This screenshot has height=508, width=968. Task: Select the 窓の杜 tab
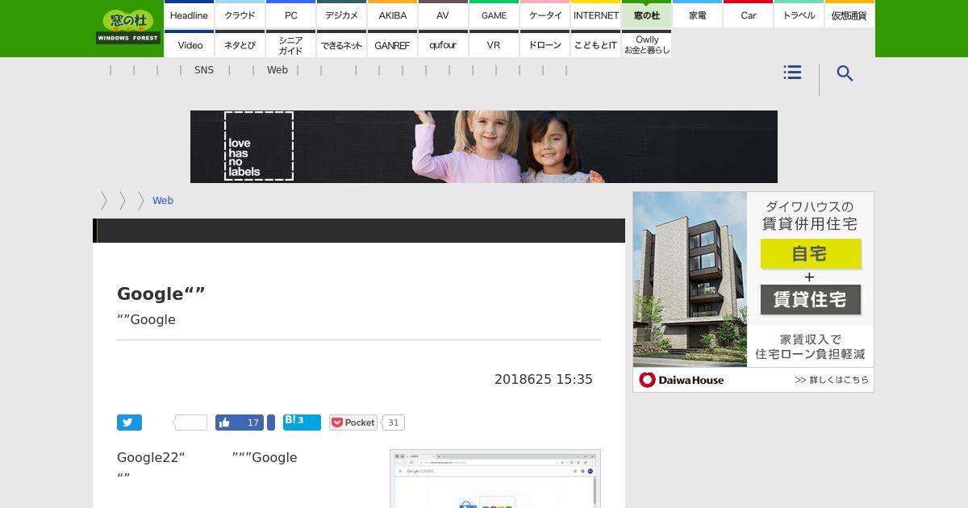point(646,15)
